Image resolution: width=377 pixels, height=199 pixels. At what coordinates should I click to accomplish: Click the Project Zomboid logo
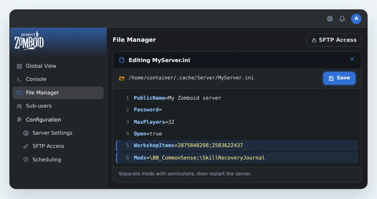29,41
